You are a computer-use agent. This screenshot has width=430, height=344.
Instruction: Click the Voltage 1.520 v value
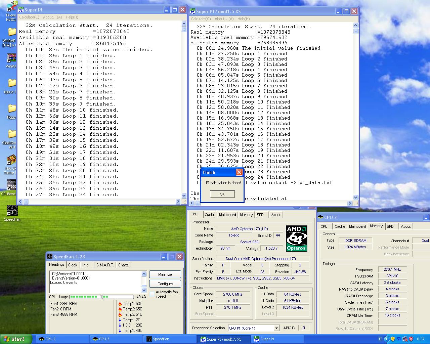coord(271,249)
